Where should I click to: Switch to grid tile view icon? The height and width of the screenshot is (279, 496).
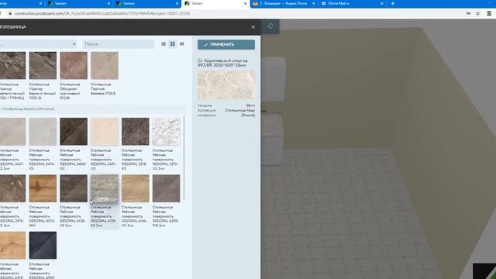(x=172, y=44)
